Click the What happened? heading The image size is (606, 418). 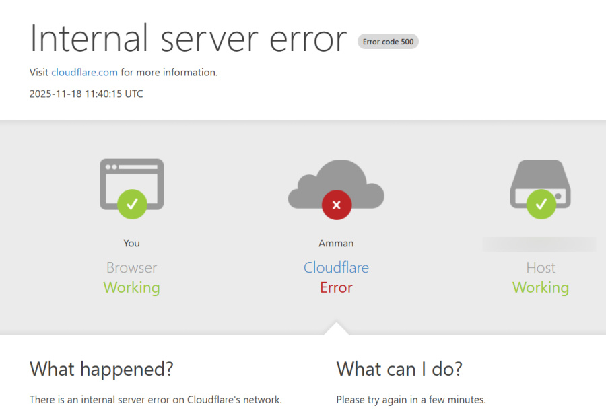[102, 369]
